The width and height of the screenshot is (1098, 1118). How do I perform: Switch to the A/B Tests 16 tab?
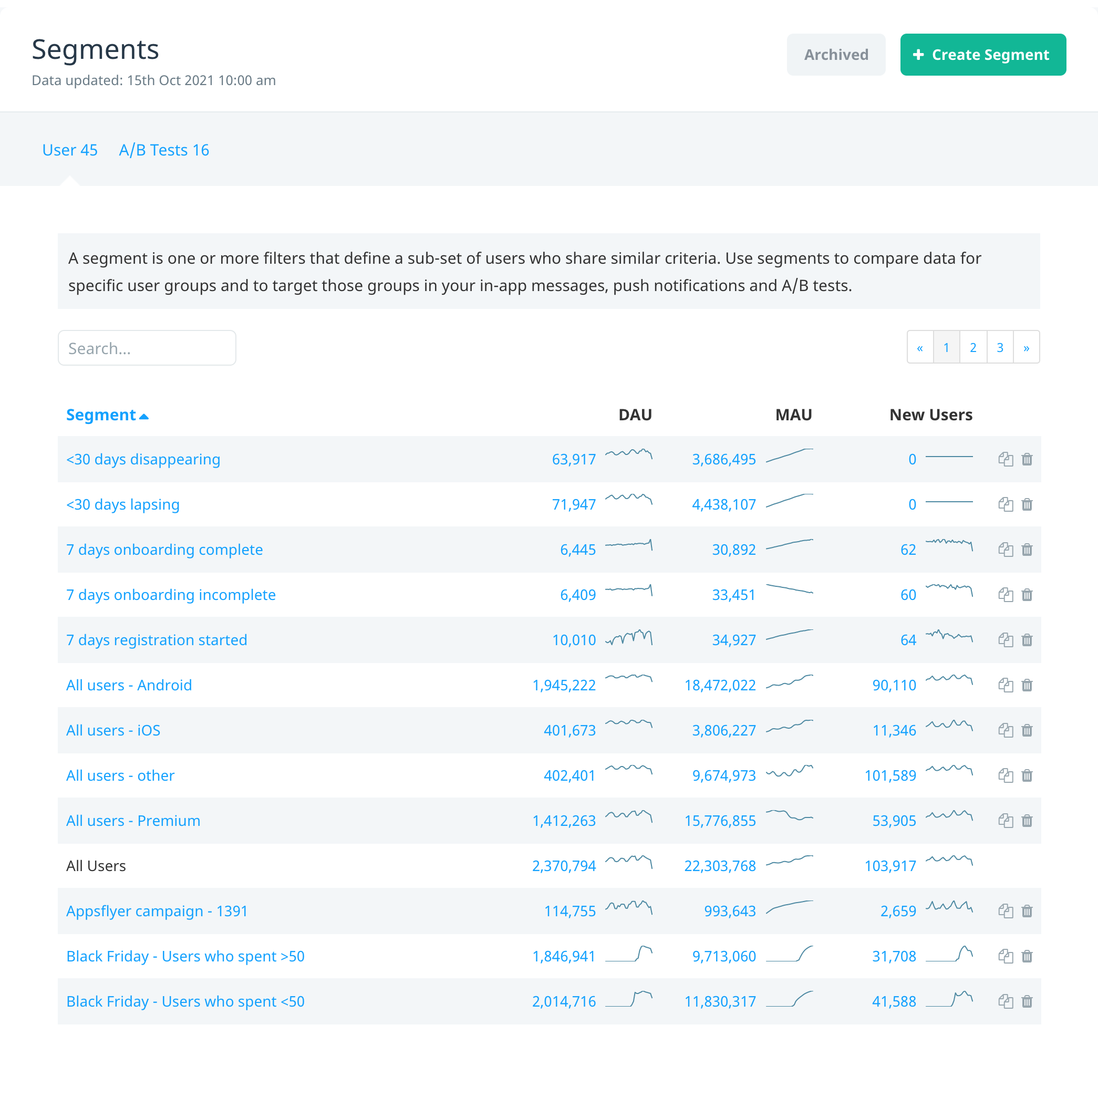click(x=164, y=150)
